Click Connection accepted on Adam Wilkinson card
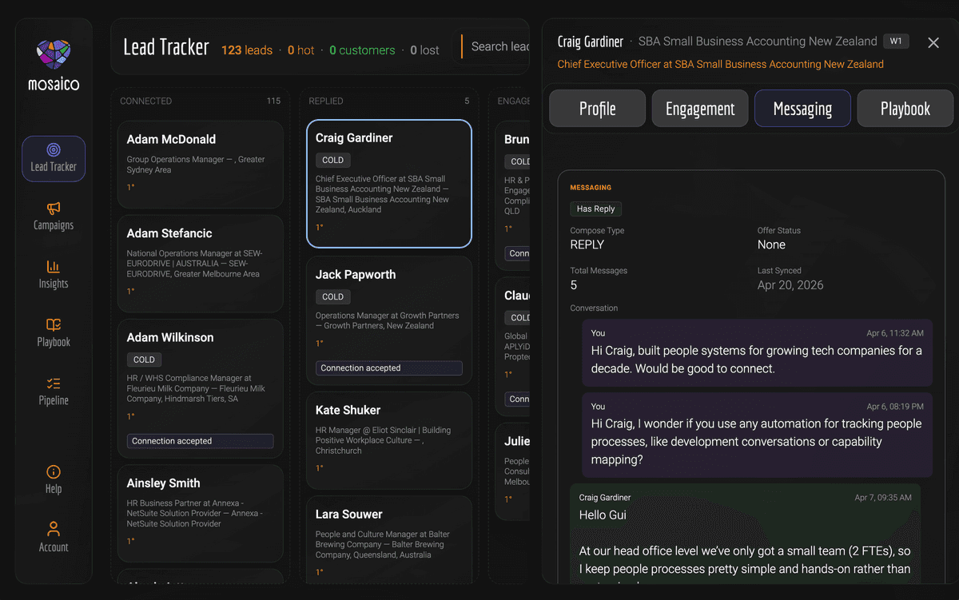959x600 pixels. tap(201, 441)
